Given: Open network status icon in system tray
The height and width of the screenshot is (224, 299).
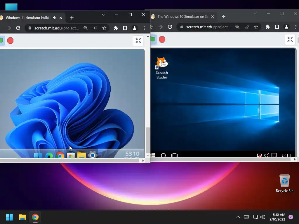Looking at the screenshot, I should point(255,217).
